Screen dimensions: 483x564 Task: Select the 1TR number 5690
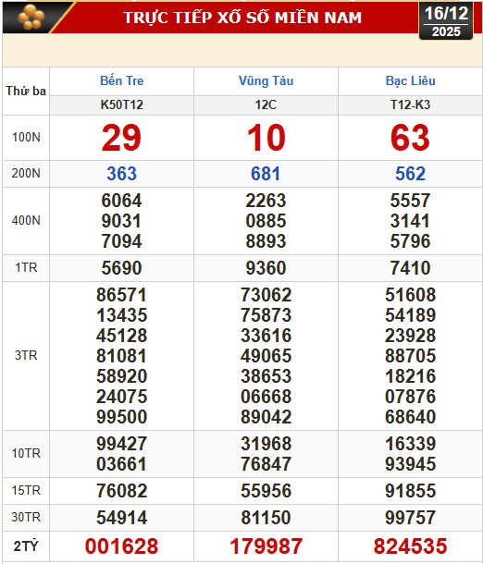click(x=121, y=268)
